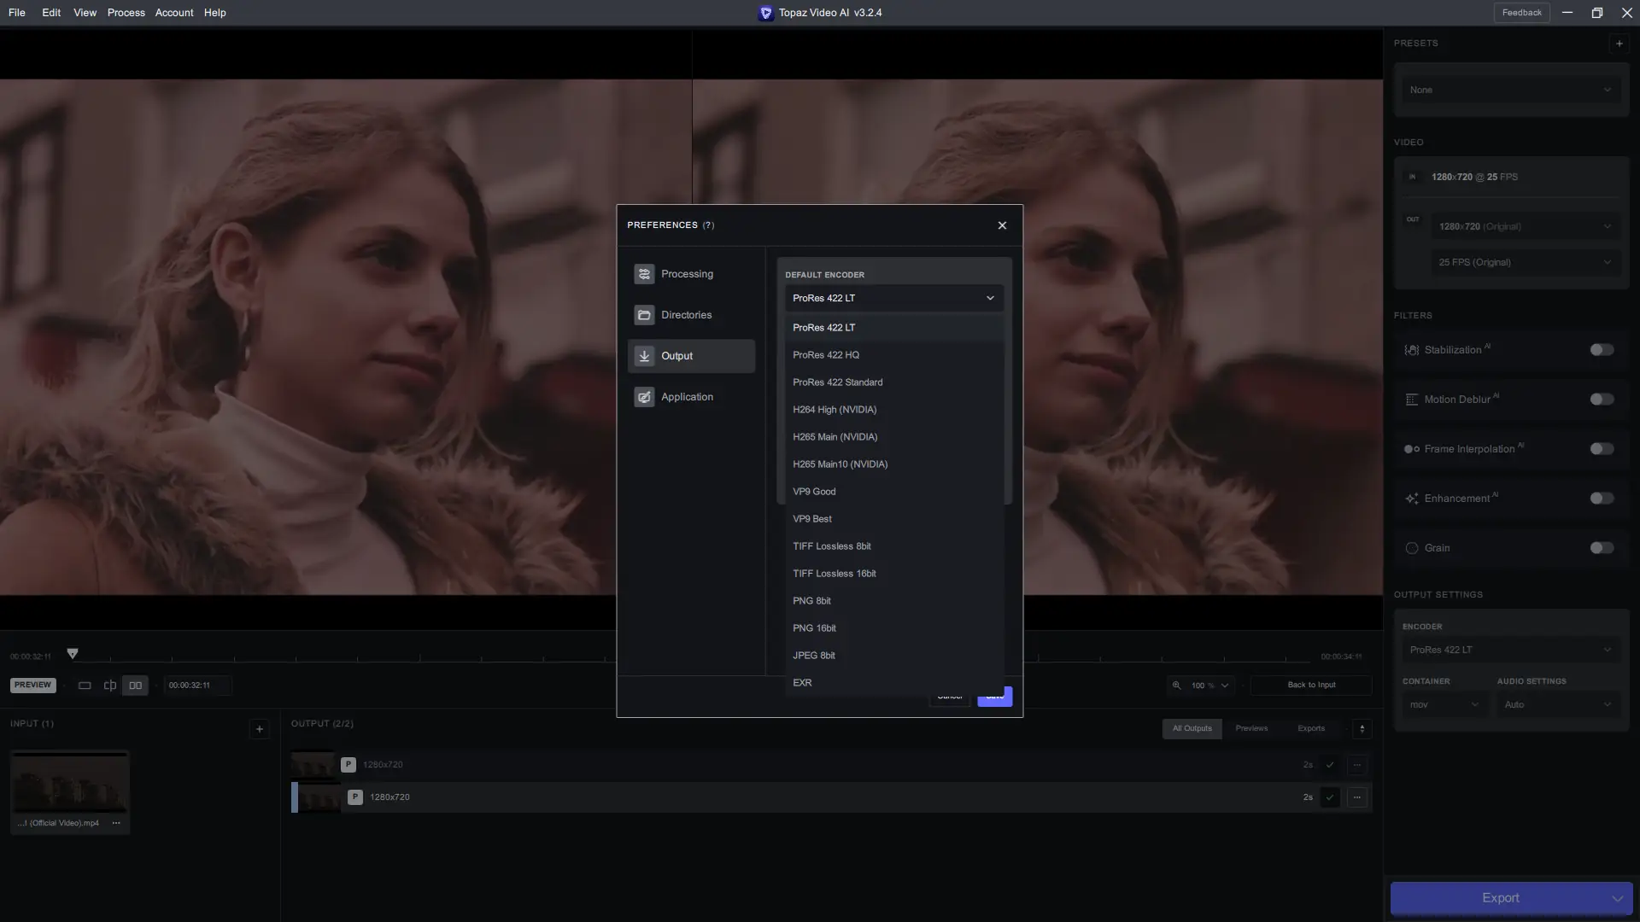Open the Process menu

coord(126,13)
